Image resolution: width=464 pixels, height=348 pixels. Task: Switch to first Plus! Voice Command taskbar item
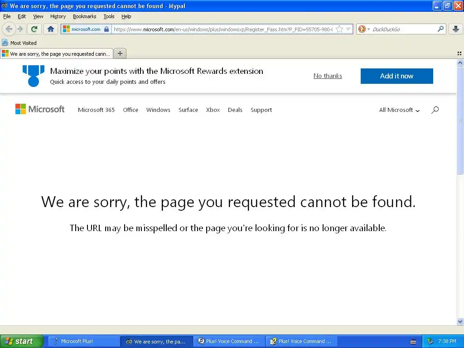click(x=229, y=341)
